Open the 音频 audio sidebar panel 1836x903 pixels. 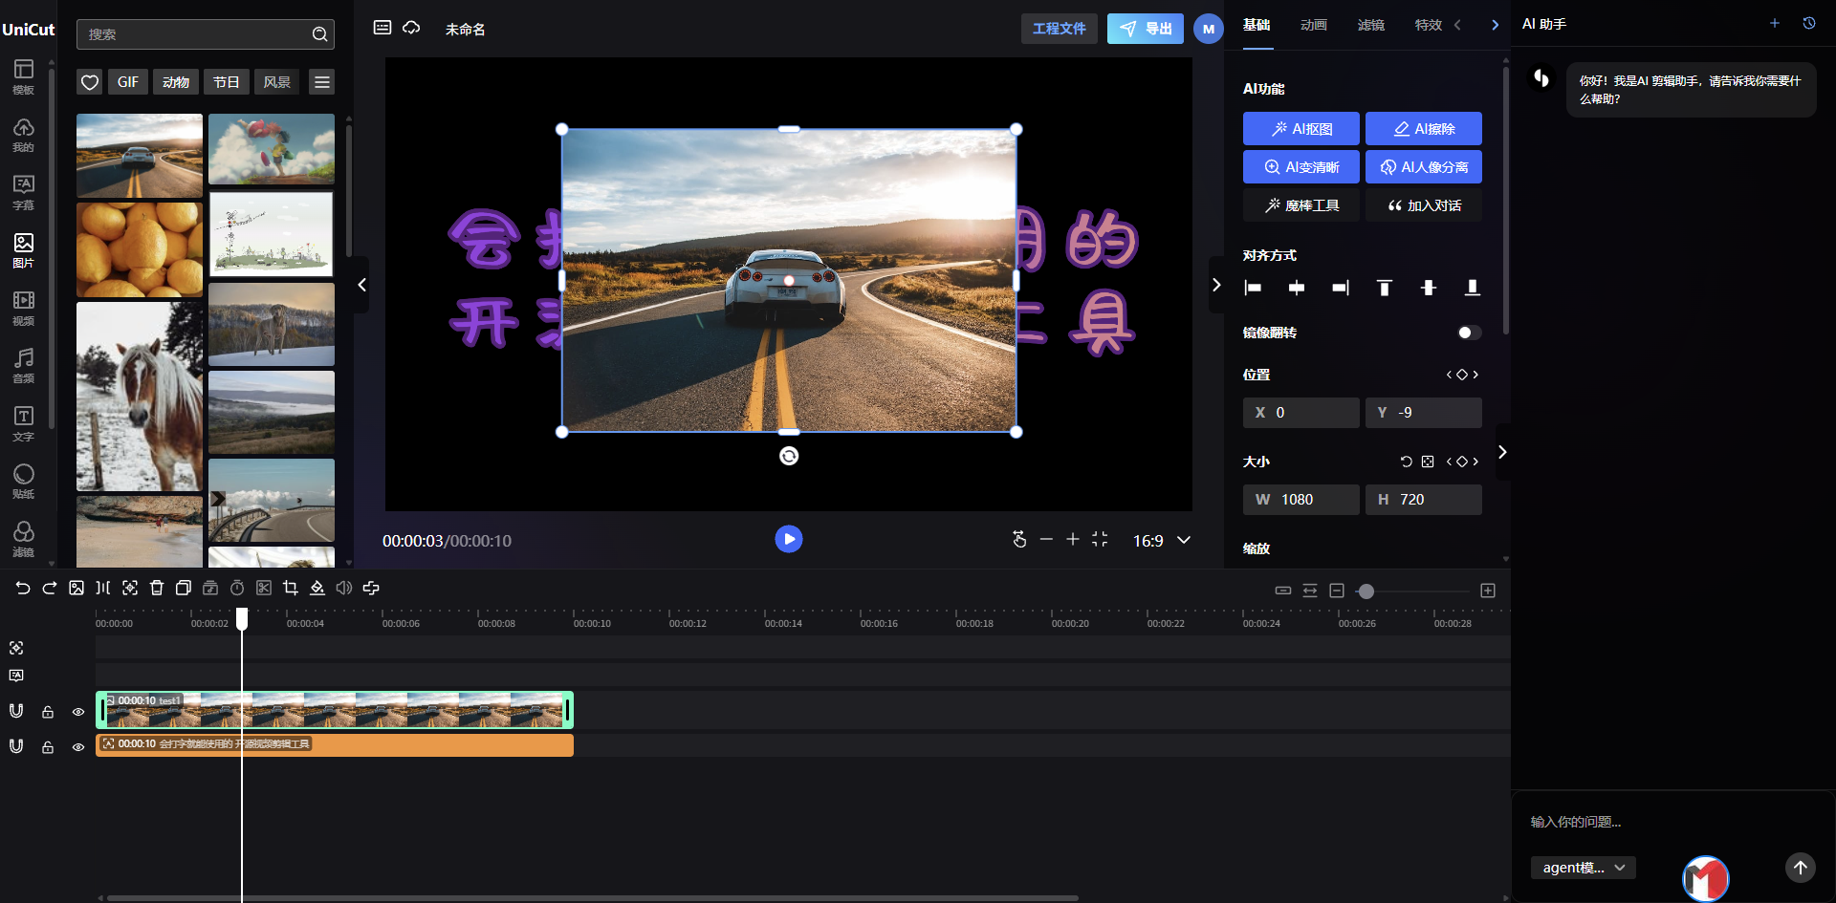point(23,366)
